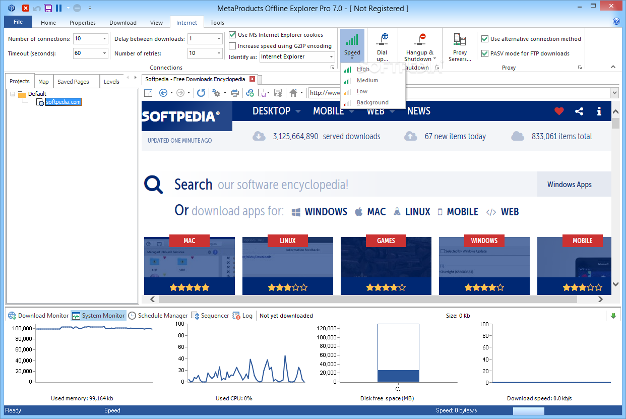Click the share icon on Softpedia header

[x=579, y=111]
